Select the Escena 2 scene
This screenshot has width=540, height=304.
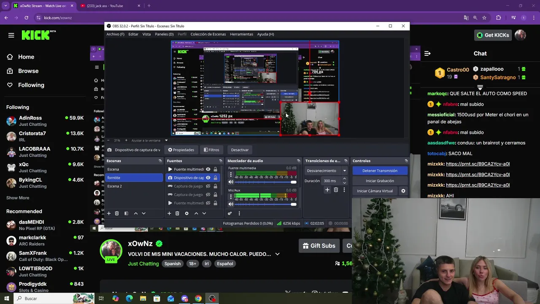tap(134, 186)
